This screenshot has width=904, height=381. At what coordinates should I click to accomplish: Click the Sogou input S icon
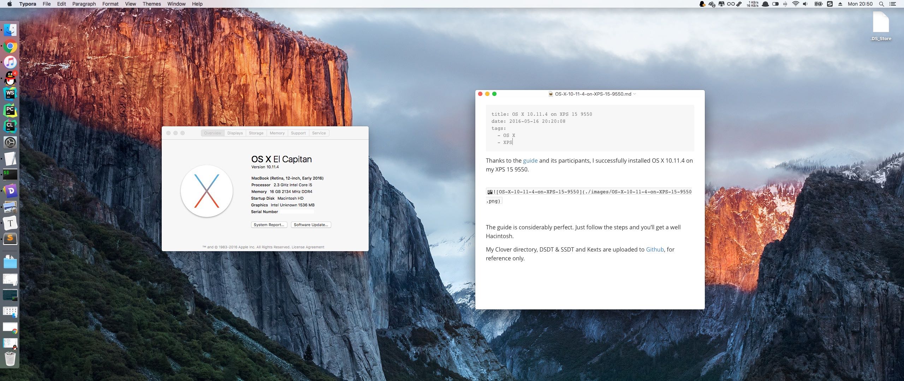[830, 4]
